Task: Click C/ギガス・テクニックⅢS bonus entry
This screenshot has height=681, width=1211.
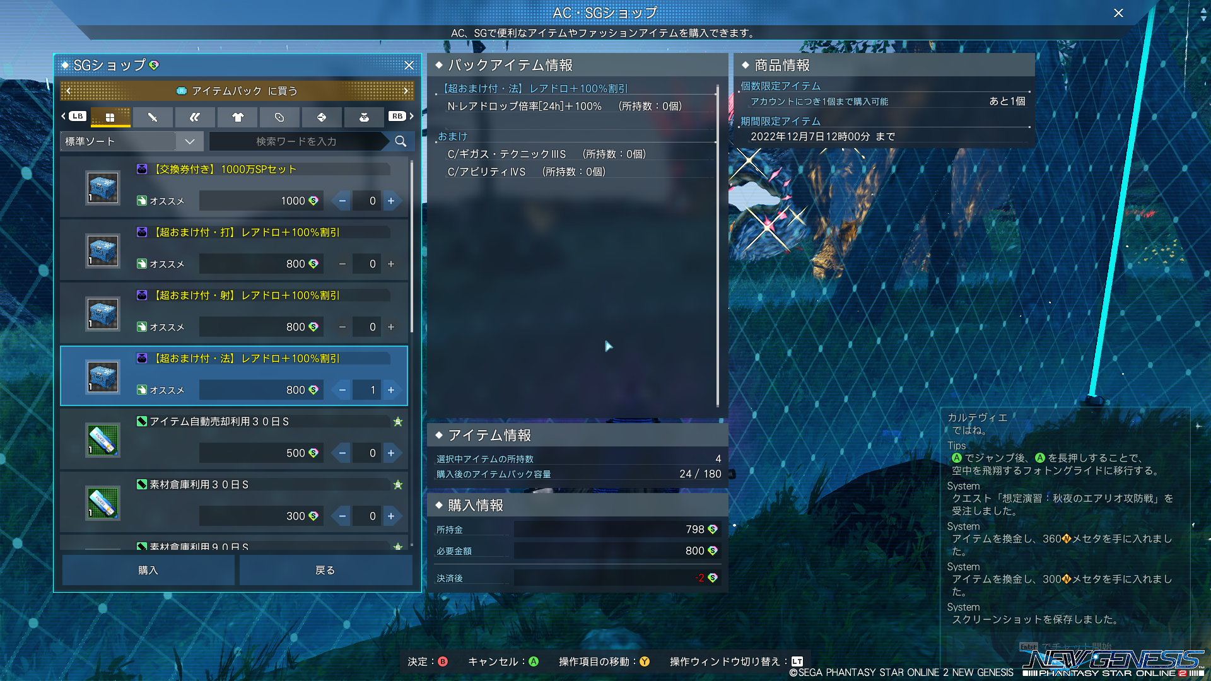Action: click(506, 154)
